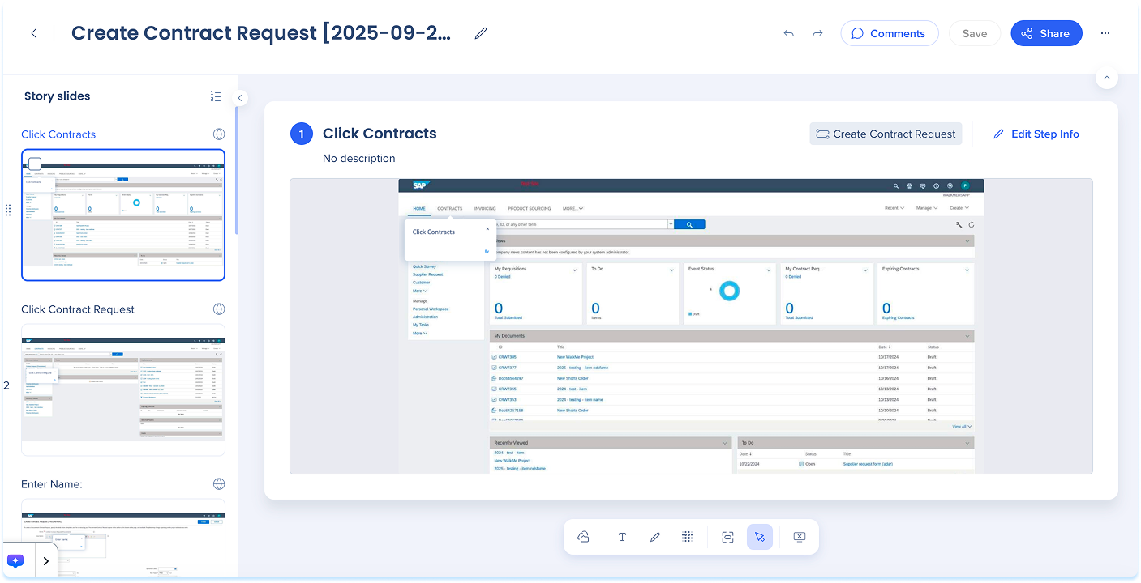The height and width of the screenshot is (583, 1141).
Task: Select the cursor pointer tool
Action: (759, 537)
